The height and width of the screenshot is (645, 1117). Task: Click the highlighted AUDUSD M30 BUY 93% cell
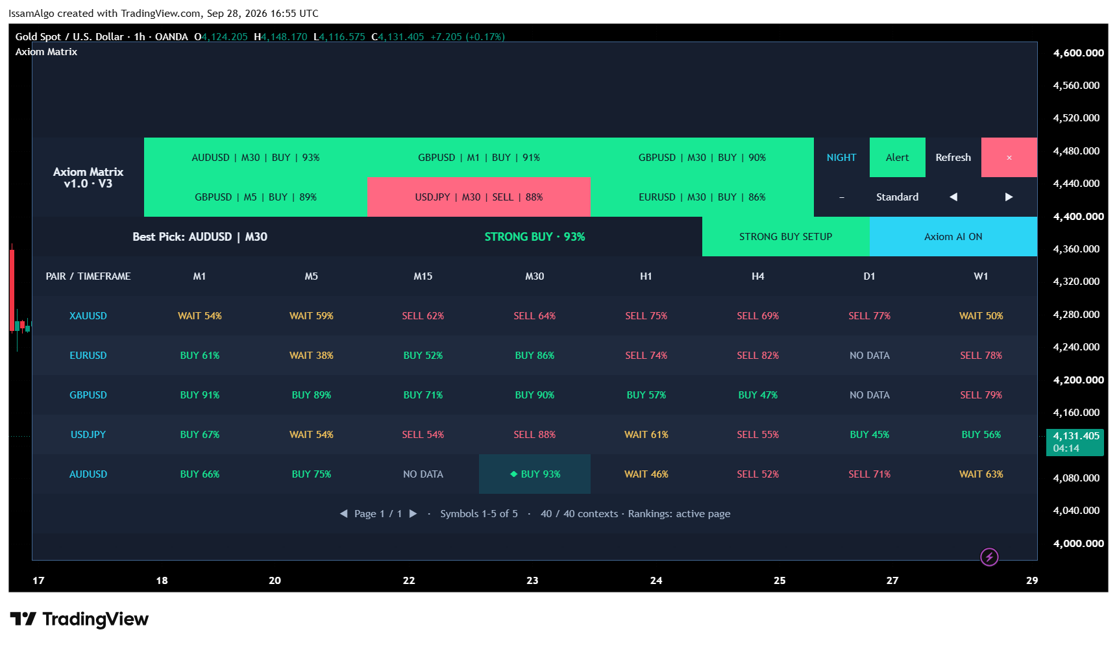tap(535, 474)
